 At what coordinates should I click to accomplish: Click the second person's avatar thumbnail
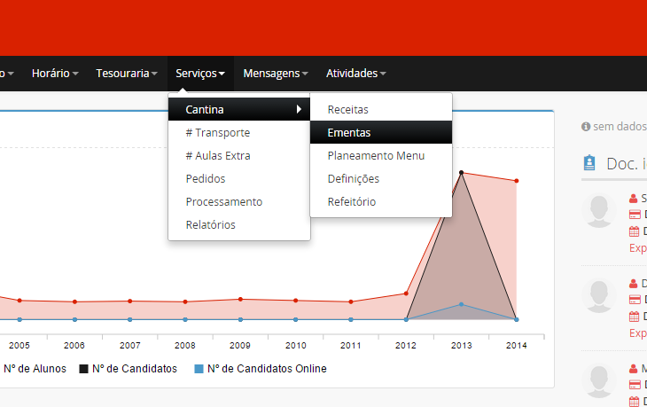point(600,296)
